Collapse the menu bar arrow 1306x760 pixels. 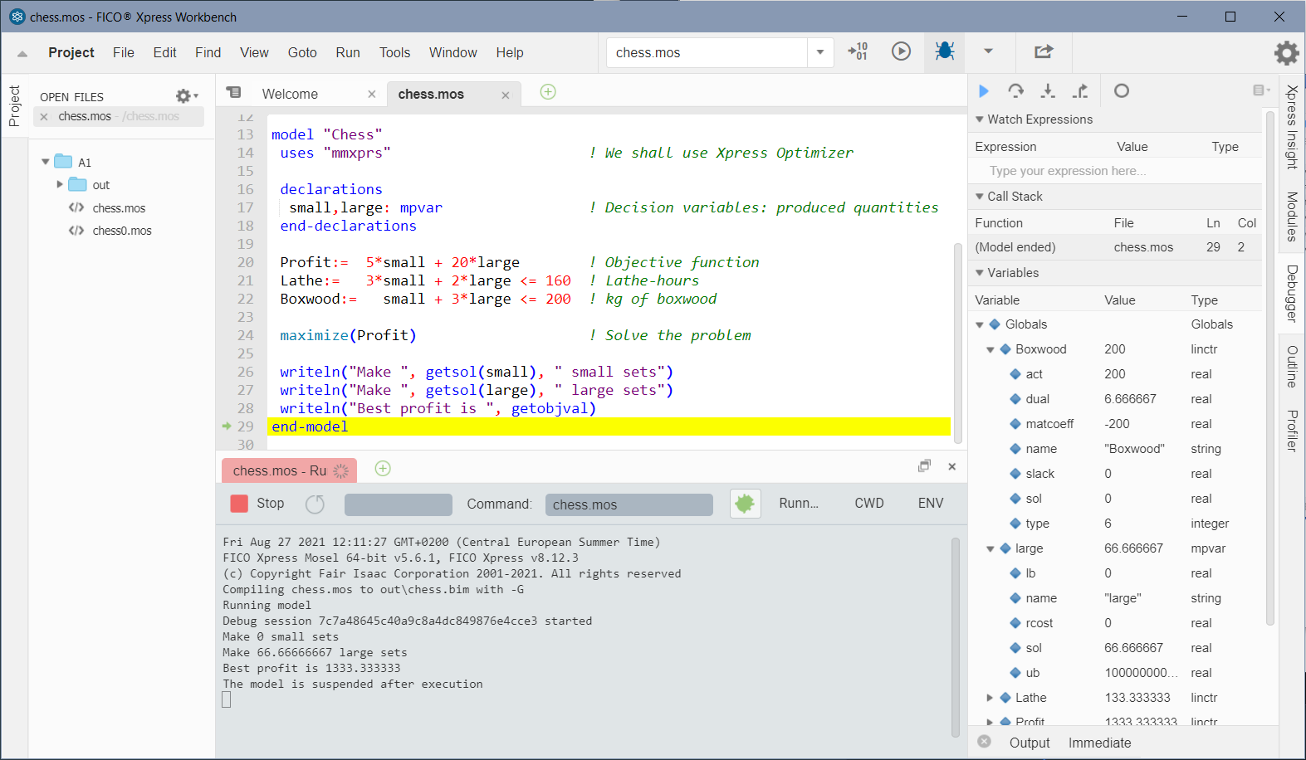tap(22, 54)
